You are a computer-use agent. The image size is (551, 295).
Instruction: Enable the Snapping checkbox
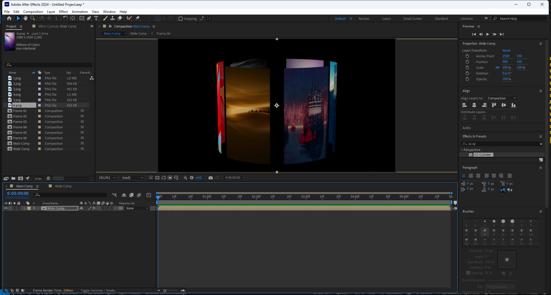[x=181, y=19]
